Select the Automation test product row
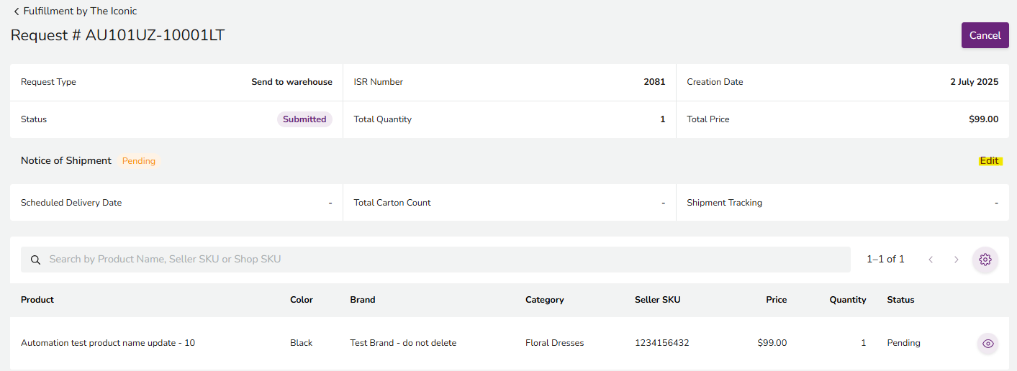 [108, 343]
